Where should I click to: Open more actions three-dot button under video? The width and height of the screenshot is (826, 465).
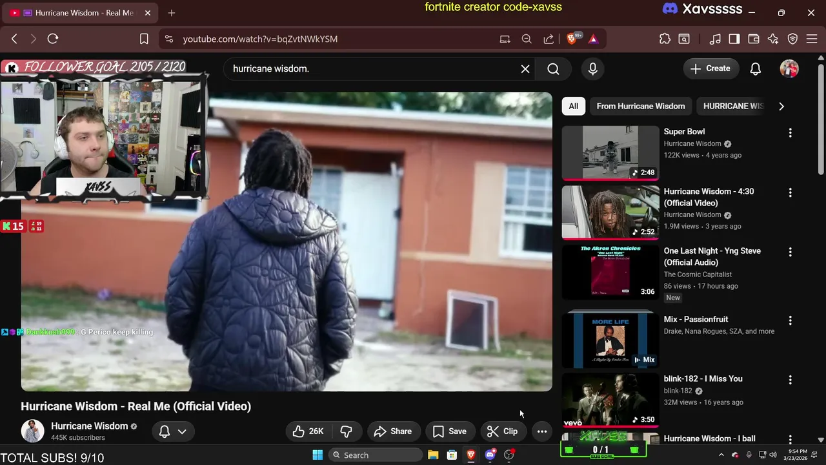542,431
